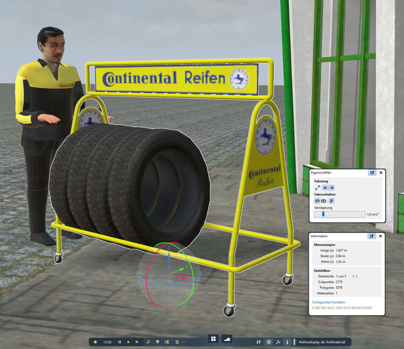Click the Breite (y) value 0,84 m
The height and width of the screenshot is (349, 404).
point(340,256)
